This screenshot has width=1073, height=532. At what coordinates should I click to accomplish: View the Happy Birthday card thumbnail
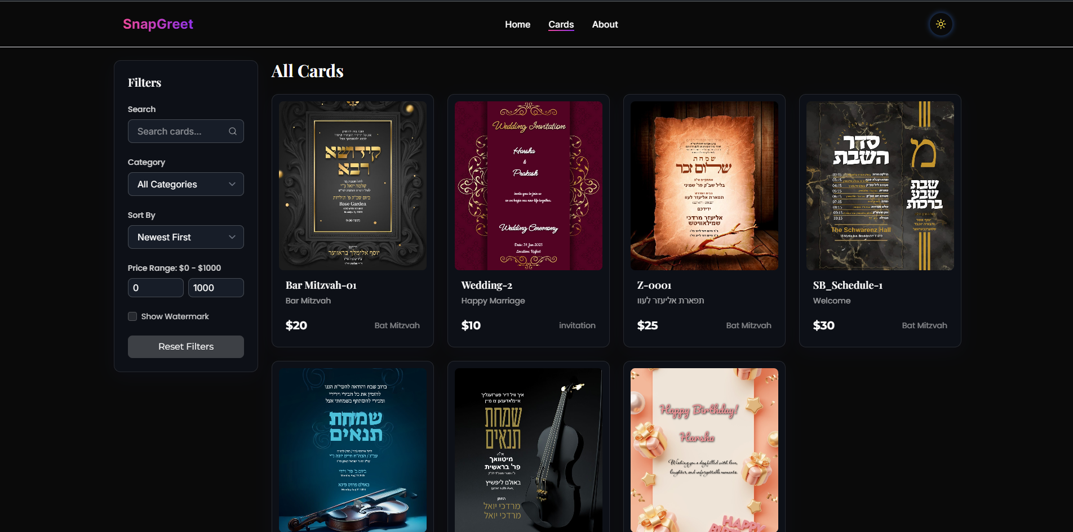coord(704,450)
